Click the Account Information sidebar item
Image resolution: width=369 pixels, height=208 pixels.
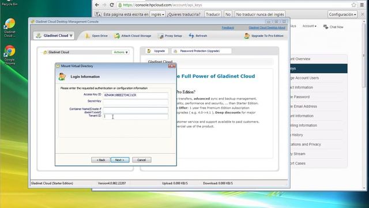pyautogui.click(x=319, y=116)
